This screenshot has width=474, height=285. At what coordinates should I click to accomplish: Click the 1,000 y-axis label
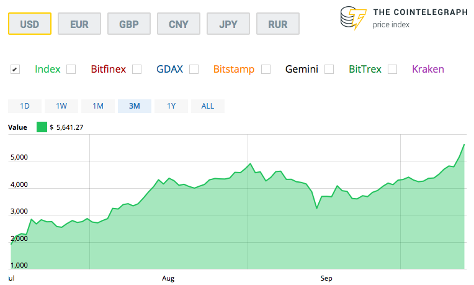[19, 265]
